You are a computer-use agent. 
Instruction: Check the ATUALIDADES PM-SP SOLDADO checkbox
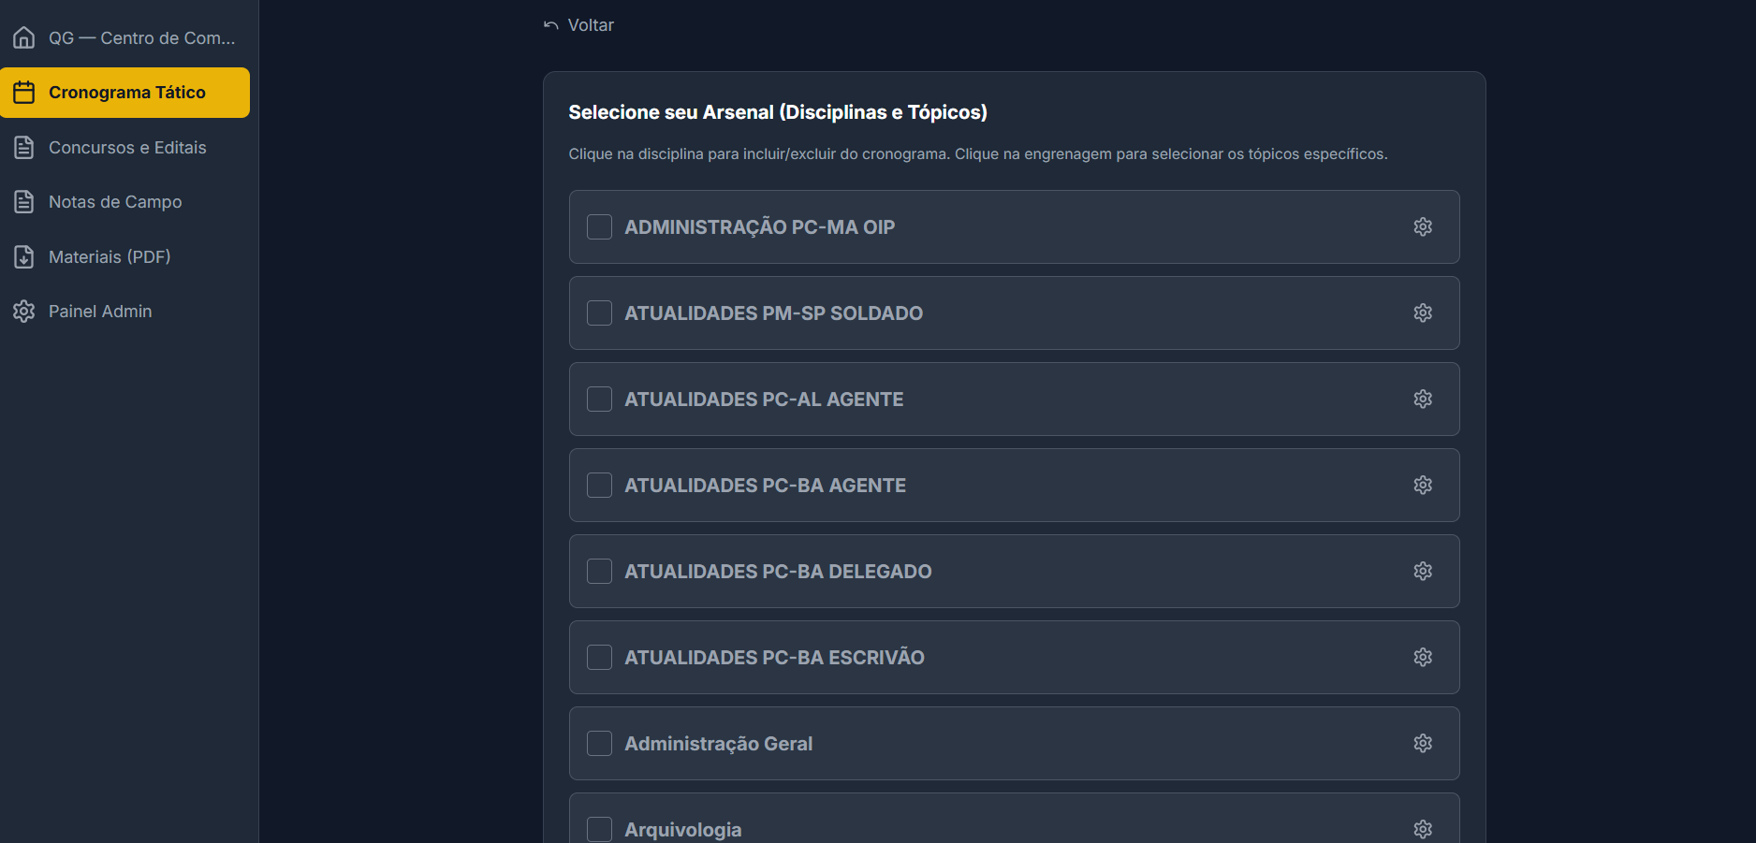(x=599, y=313)
